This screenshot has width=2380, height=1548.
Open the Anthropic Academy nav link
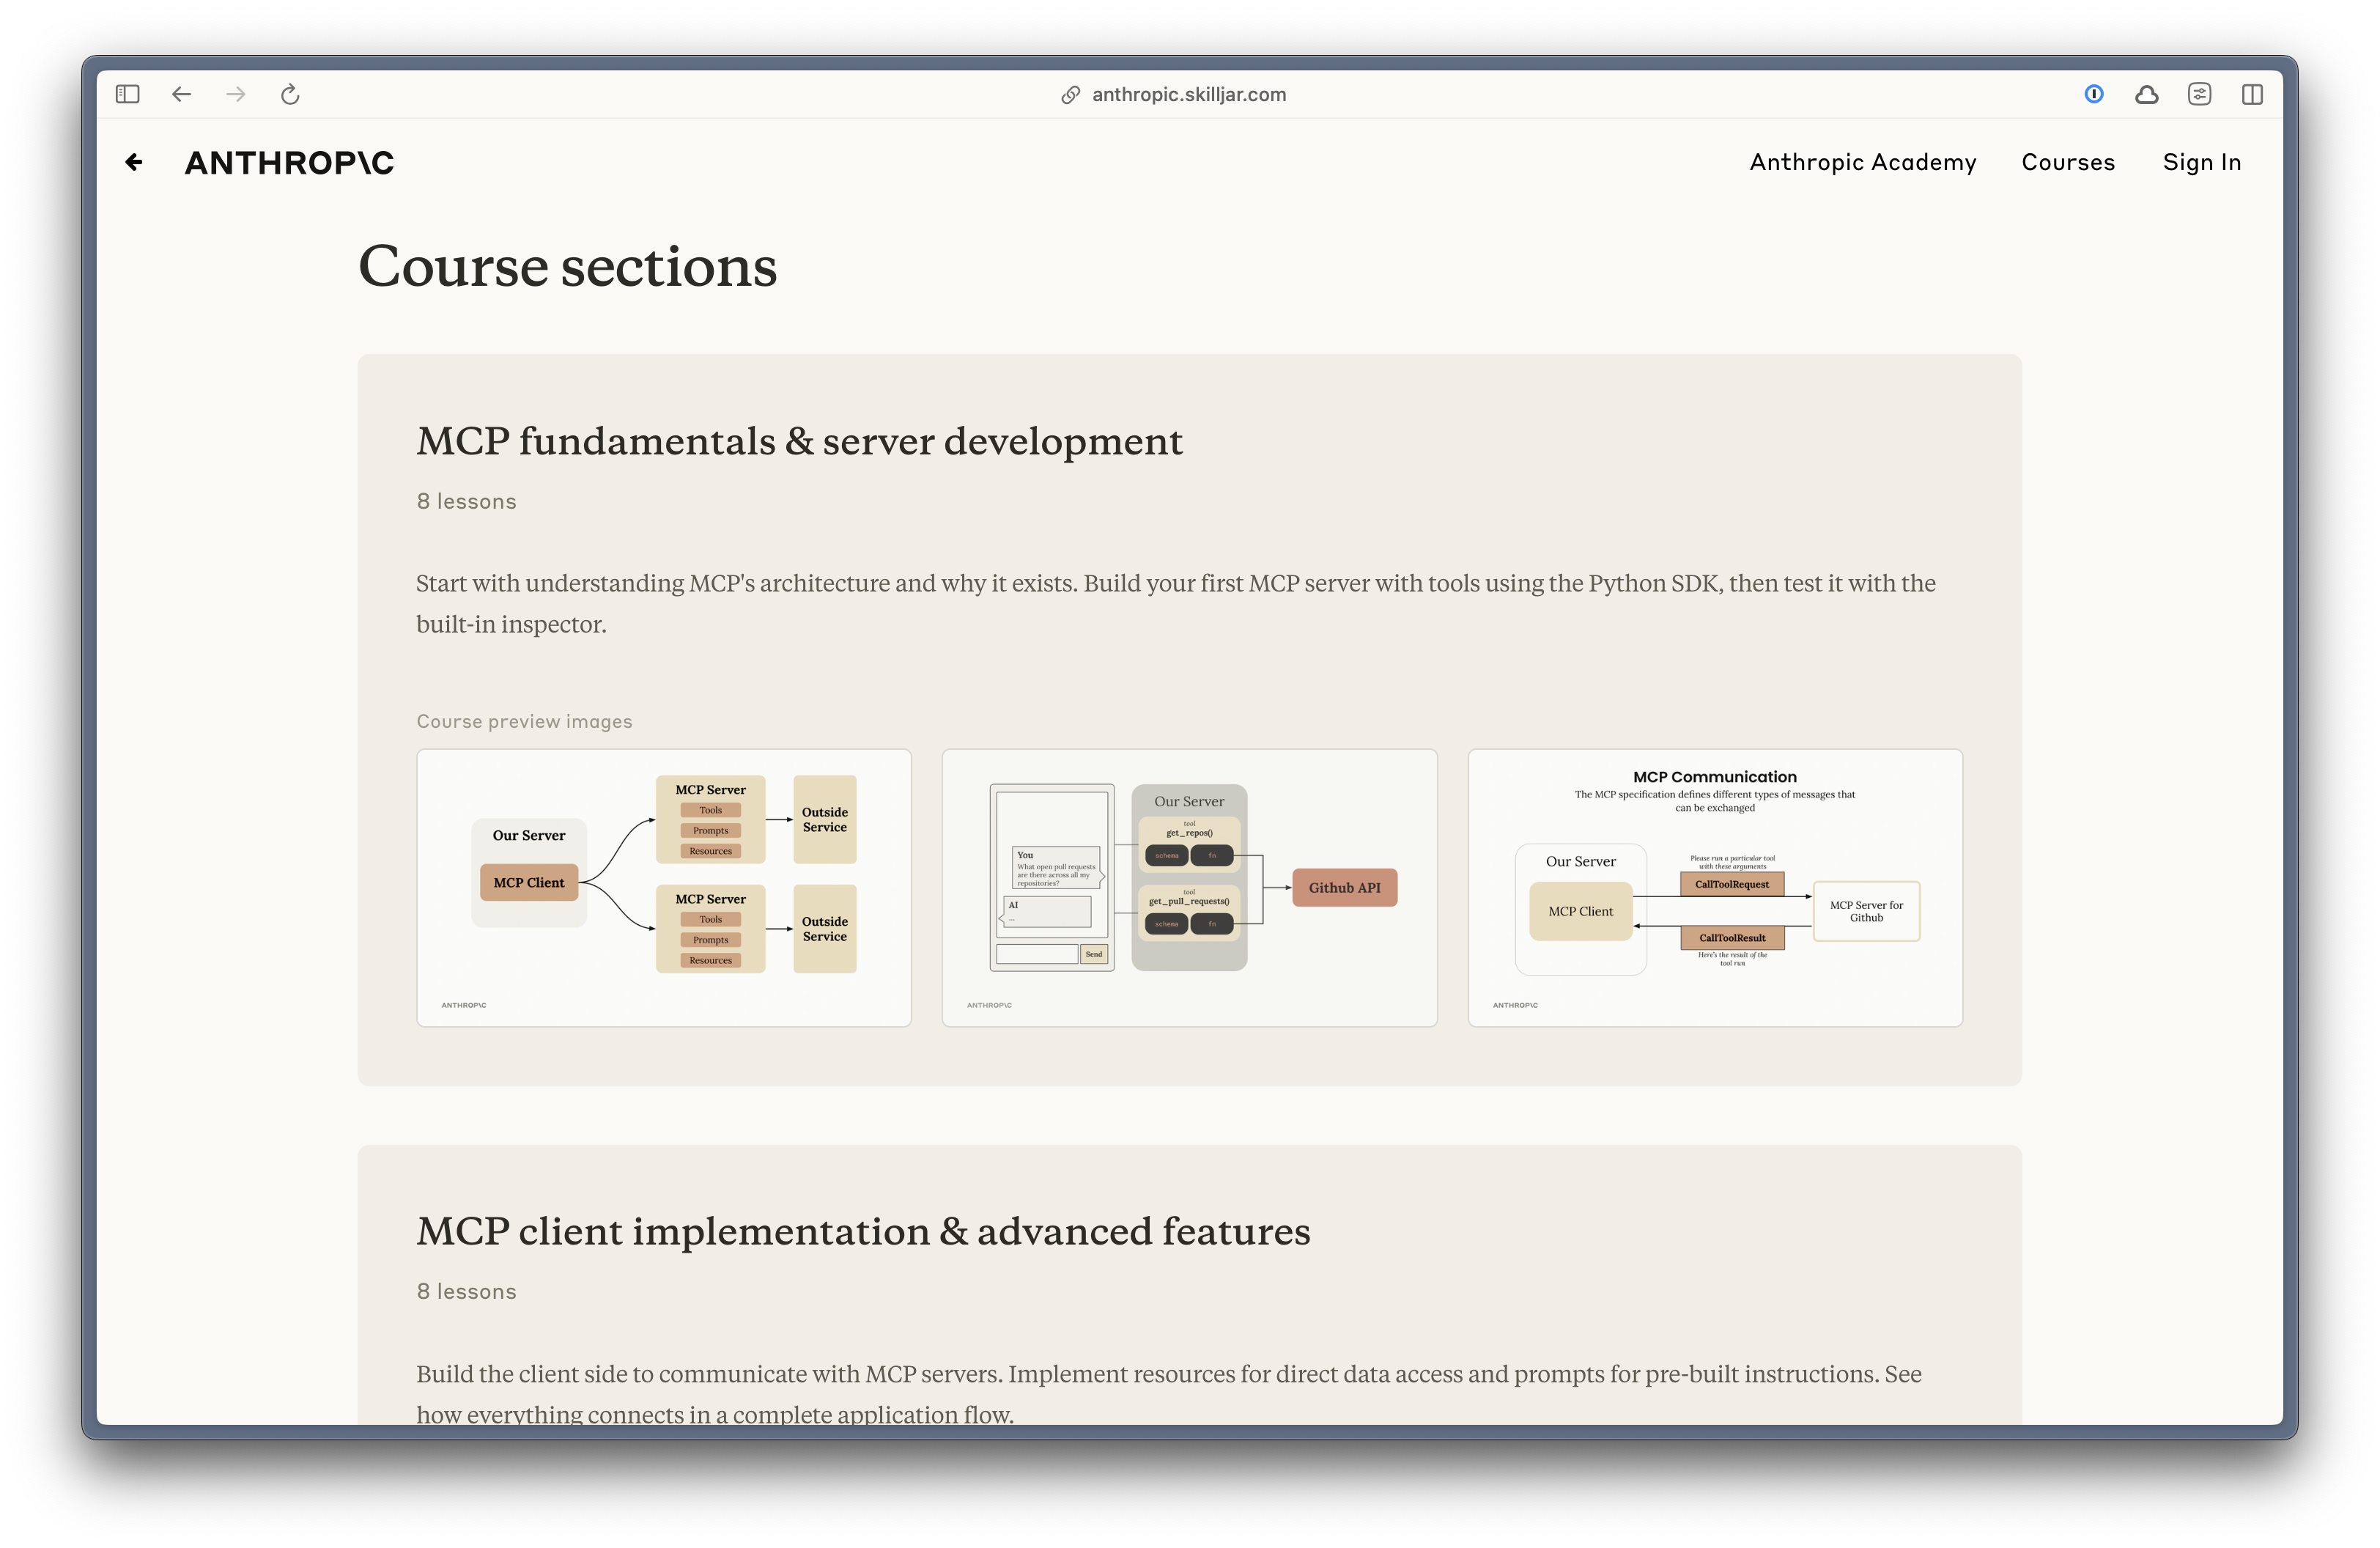pyautogui.click(x=1862, y=162)
